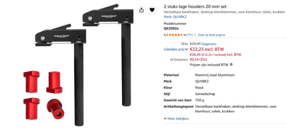Click the info icon next to BTW note

(x=231, y=64)
